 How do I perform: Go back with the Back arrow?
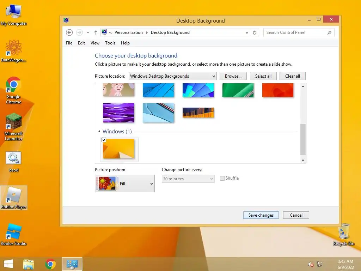click(x=69, y=32)
